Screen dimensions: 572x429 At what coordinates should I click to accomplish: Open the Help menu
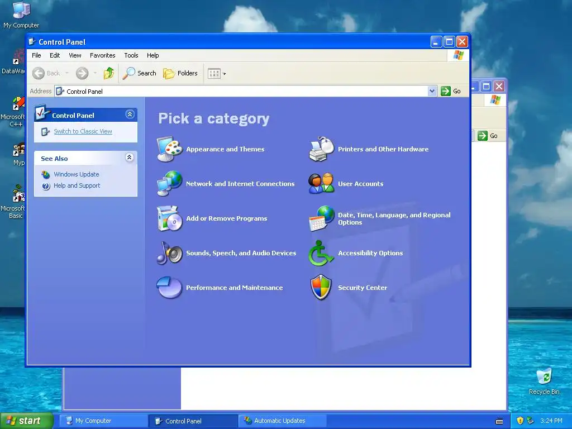click(153, 55)
